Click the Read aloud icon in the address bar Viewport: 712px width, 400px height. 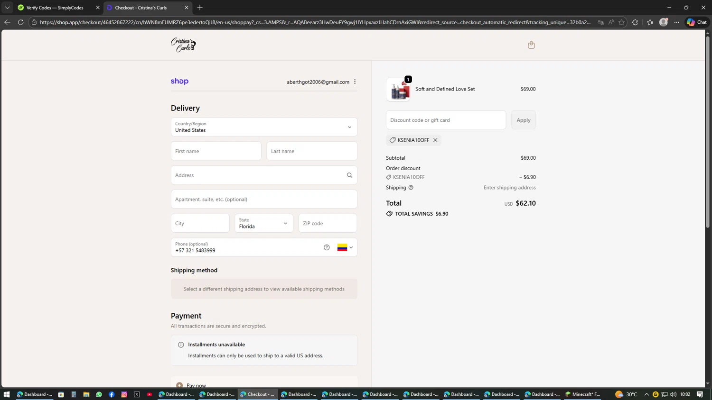pos(611,22)
